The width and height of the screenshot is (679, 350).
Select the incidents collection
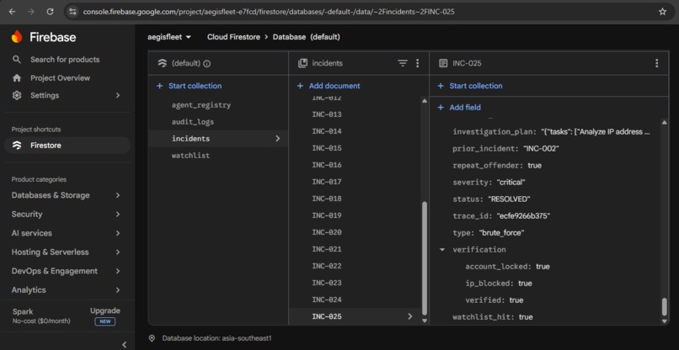(218, 139)
